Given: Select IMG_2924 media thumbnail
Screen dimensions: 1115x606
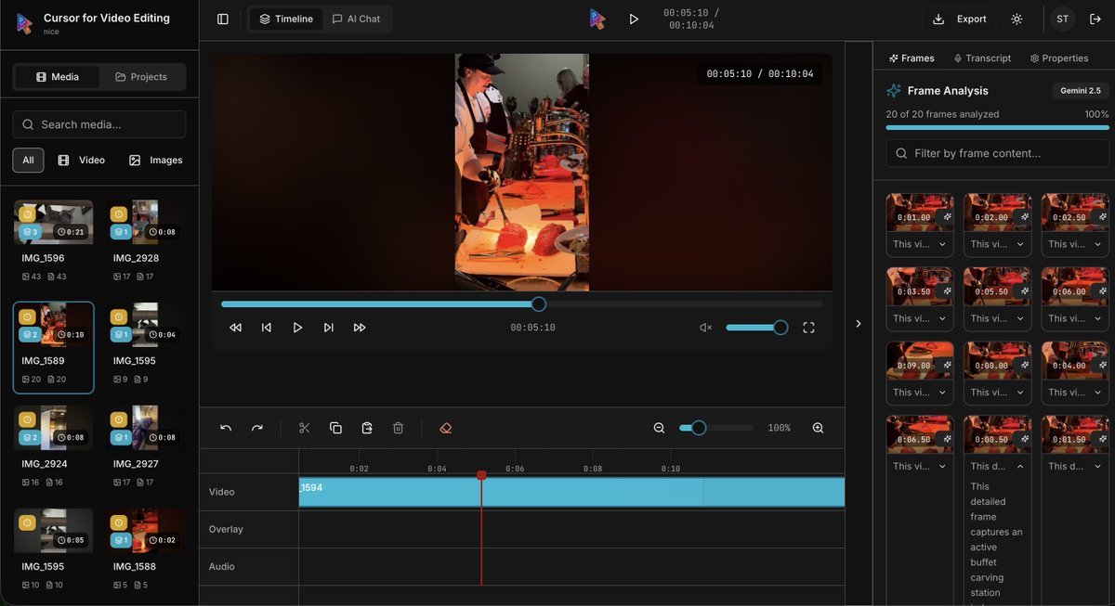Looking at the screenshot, I should (x=53, y=427).
